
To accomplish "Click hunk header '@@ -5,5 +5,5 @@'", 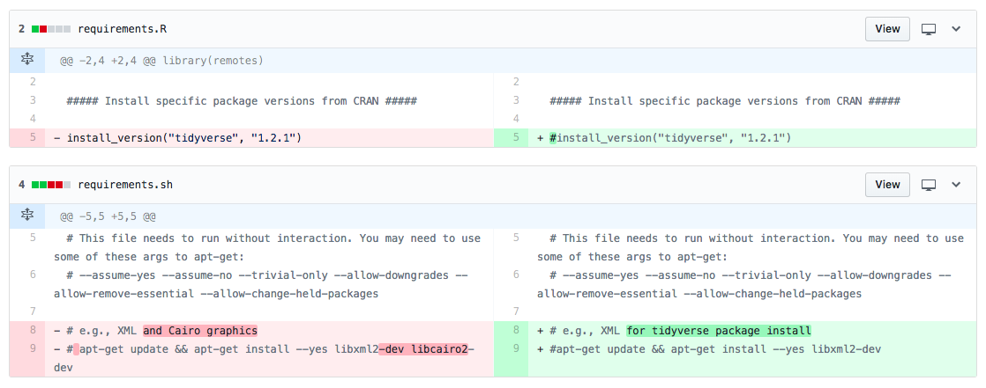I will (x=108, y=216).
